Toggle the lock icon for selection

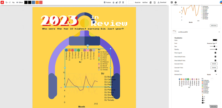117,2
